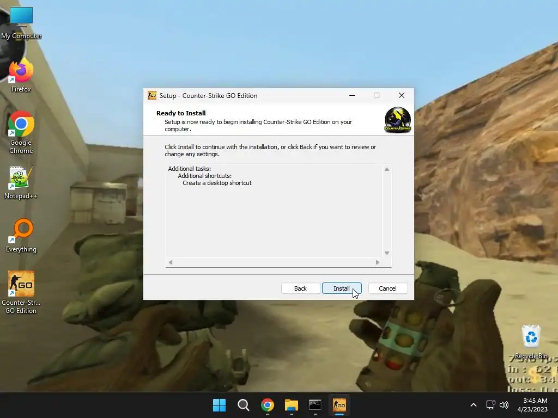Close the setup window
Screen dimensions: 558x418
point(402,95)
